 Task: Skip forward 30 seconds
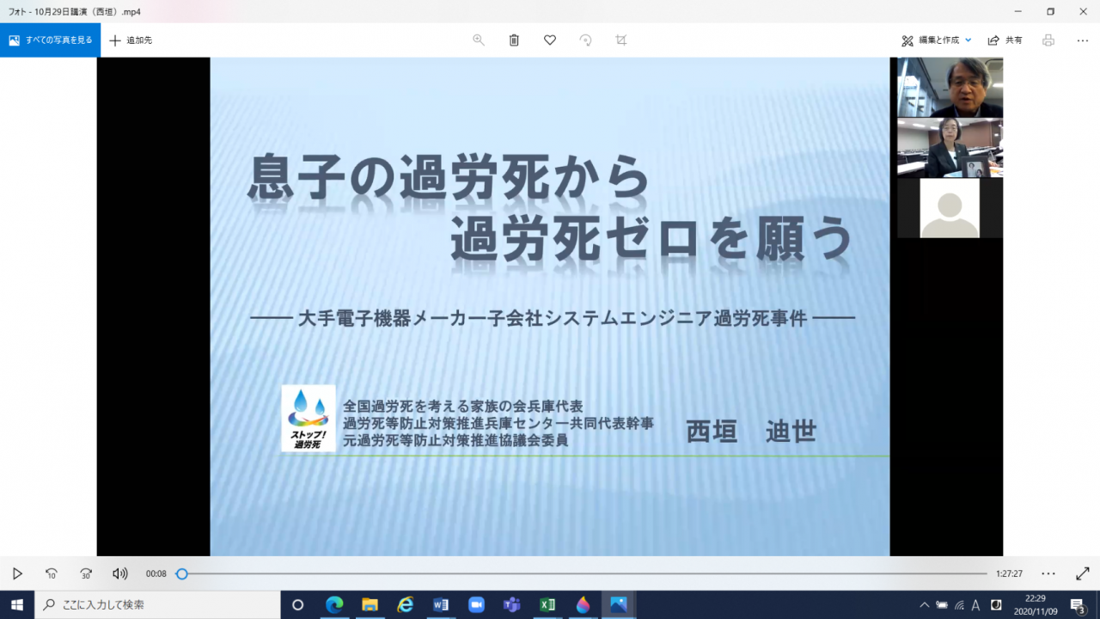coord(86,573)
